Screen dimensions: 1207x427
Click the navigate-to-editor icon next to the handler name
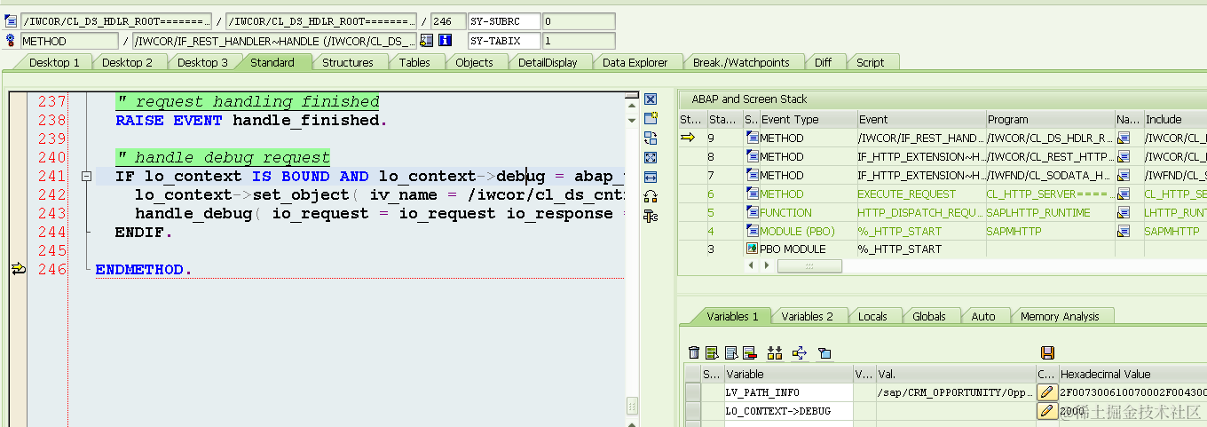pyautogui.click(x=427, y=40)
